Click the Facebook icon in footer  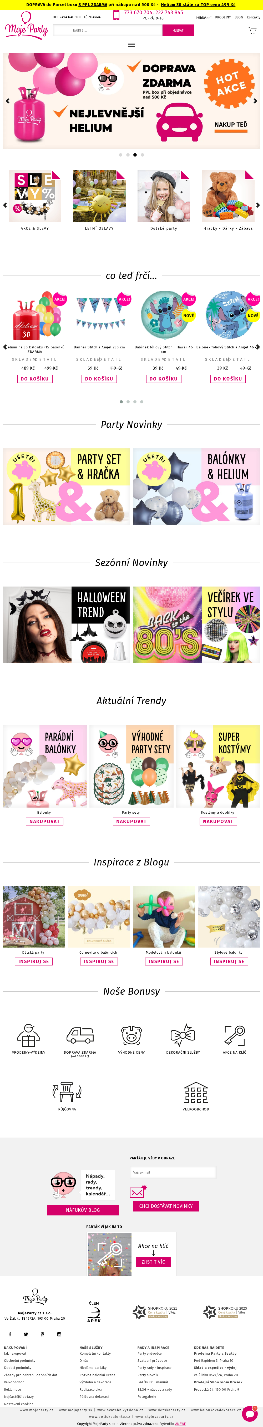tap(10, 1334)
